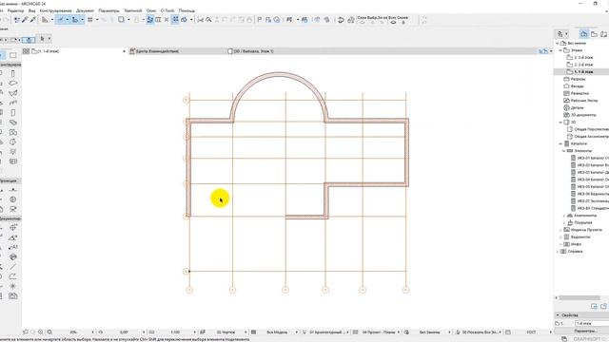Click the Adjust tool next to scissors

pos(209,20)
